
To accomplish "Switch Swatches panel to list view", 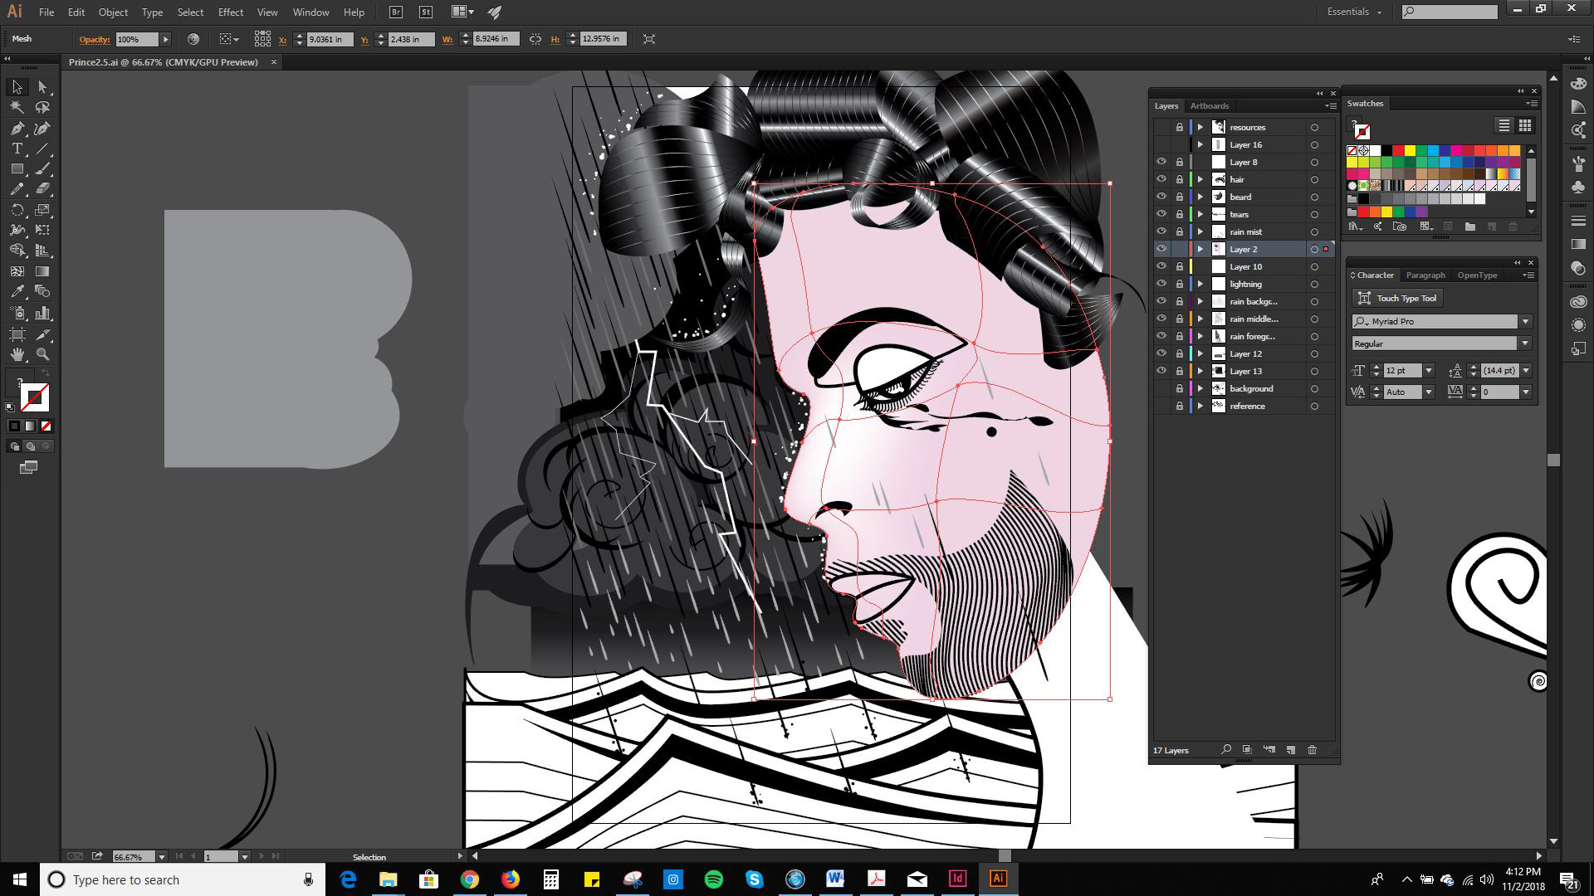I will [x=1504, y=125].
